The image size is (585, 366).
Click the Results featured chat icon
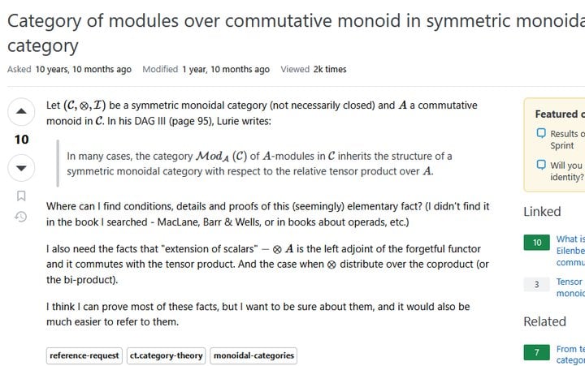coord(541,133)
